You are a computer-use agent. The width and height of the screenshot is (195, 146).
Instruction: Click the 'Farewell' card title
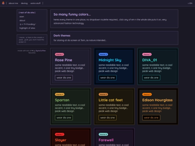pos(106,140)
